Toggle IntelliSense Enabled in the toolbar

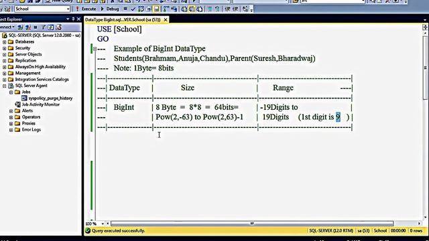click(x=156, y=9)
